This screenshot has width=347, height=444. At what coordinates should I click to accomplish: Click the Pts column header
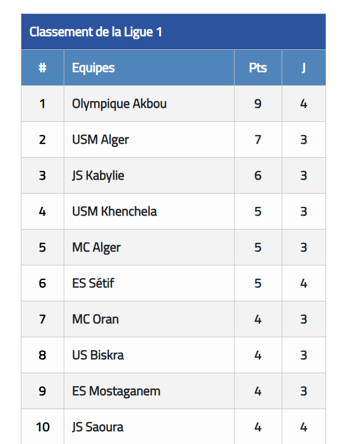point(258,68)
